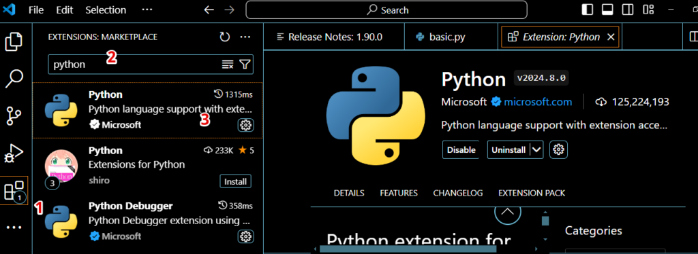This screenshot has height=254, width=698.
Task: Refresh the extensions list
Action: tap(225, 37)
